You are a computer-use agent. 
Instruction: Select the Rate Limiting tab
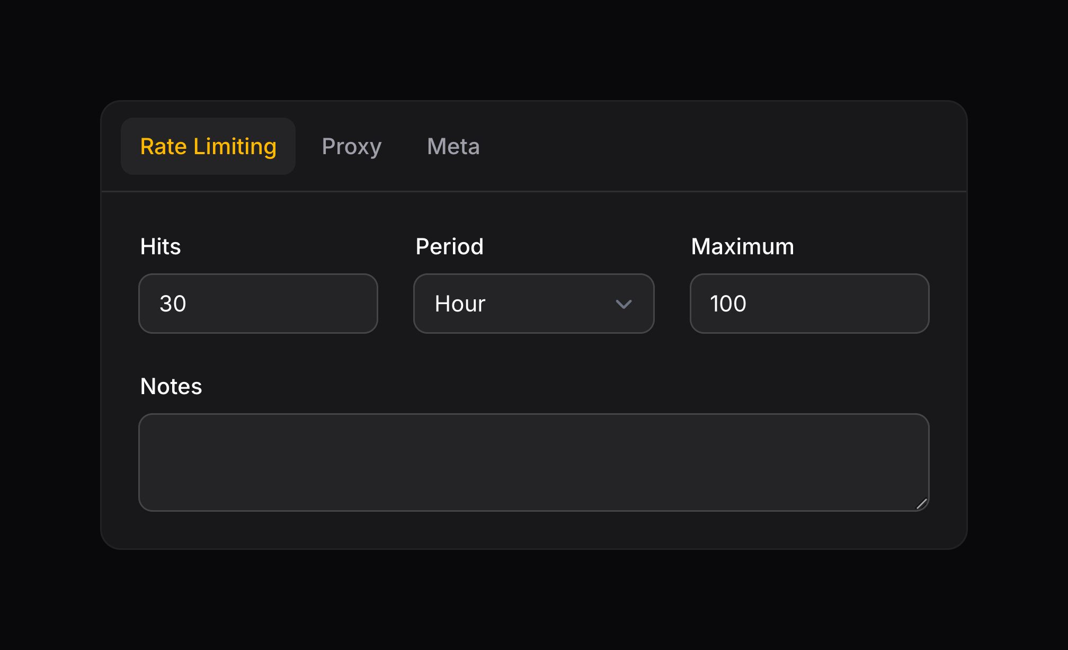coord(208,146)
